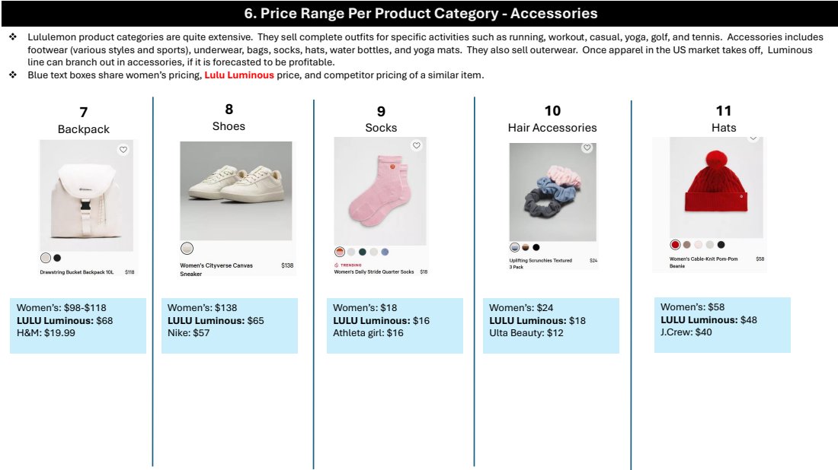Select the blue price box listing Nike: $57

click(x=229, y=326)
